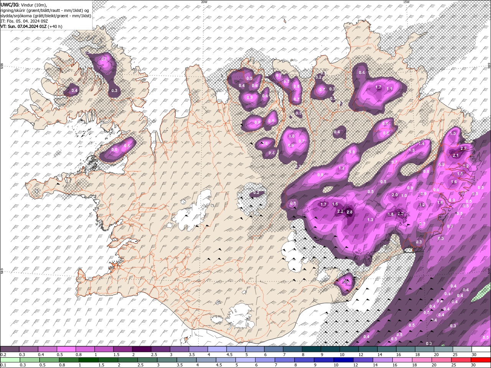Screen dimensions: 491x368
Task: Select the bottom-row light green swatch labeled 0.1
Action: [x=10, y=360]
